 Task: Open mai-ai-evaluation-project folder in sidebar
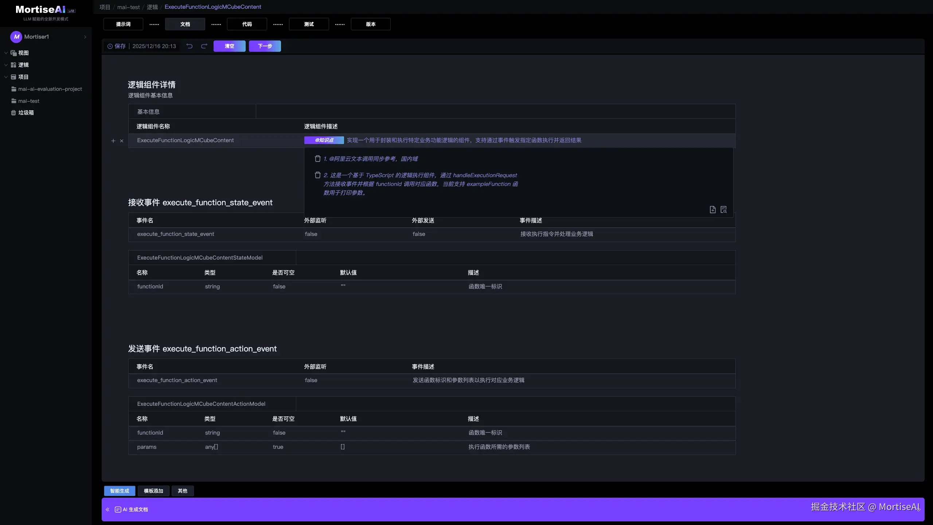coord(50,89)
